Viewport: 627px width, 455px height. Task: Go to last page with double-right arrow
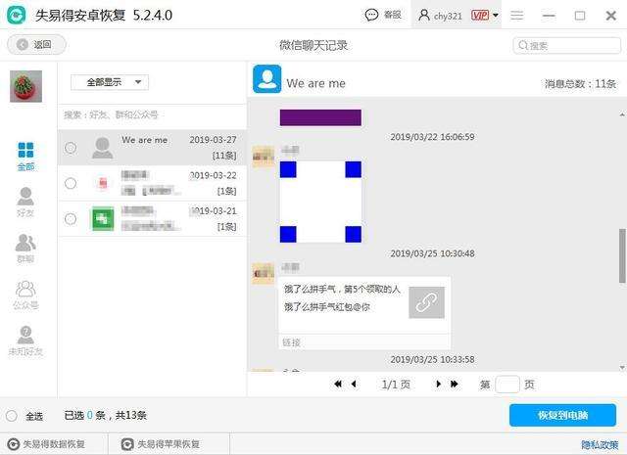click(454, 384)
